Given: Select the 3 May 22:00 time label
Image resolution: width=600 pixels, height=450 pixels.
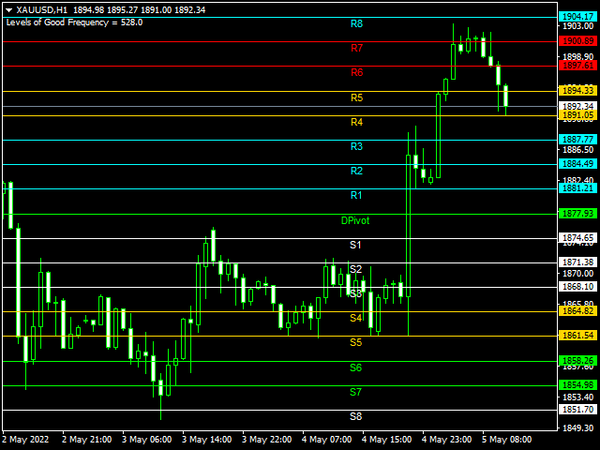Looking at the screenshot, I should point(267,440).
